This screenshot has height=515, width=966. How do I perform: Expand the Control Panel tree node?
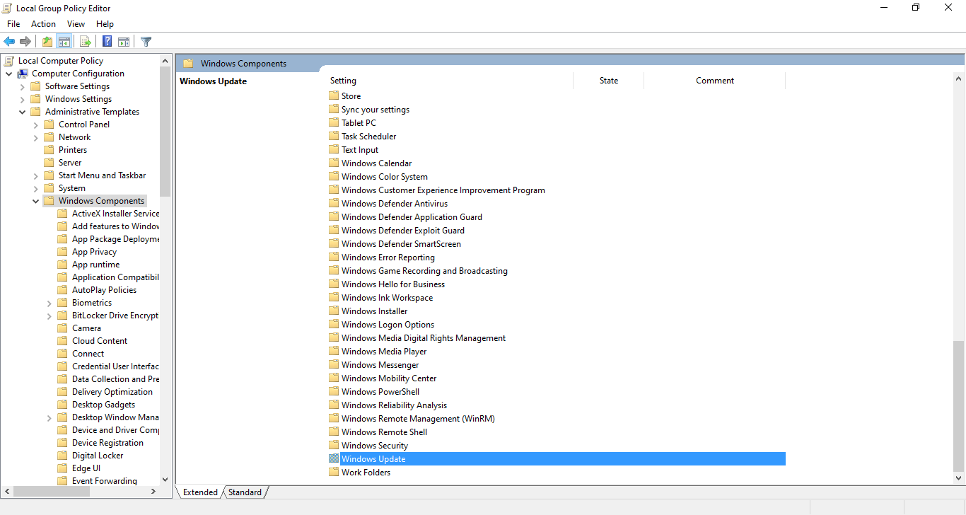tap(36, 125)
